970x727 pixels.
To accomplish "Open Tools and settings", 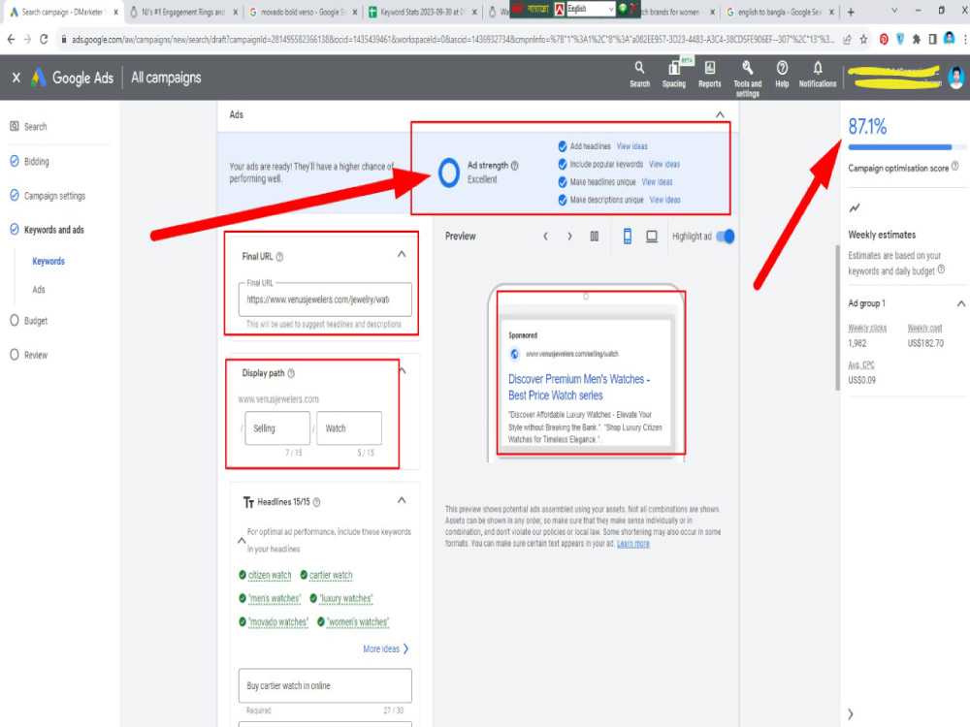I will 747,79.
